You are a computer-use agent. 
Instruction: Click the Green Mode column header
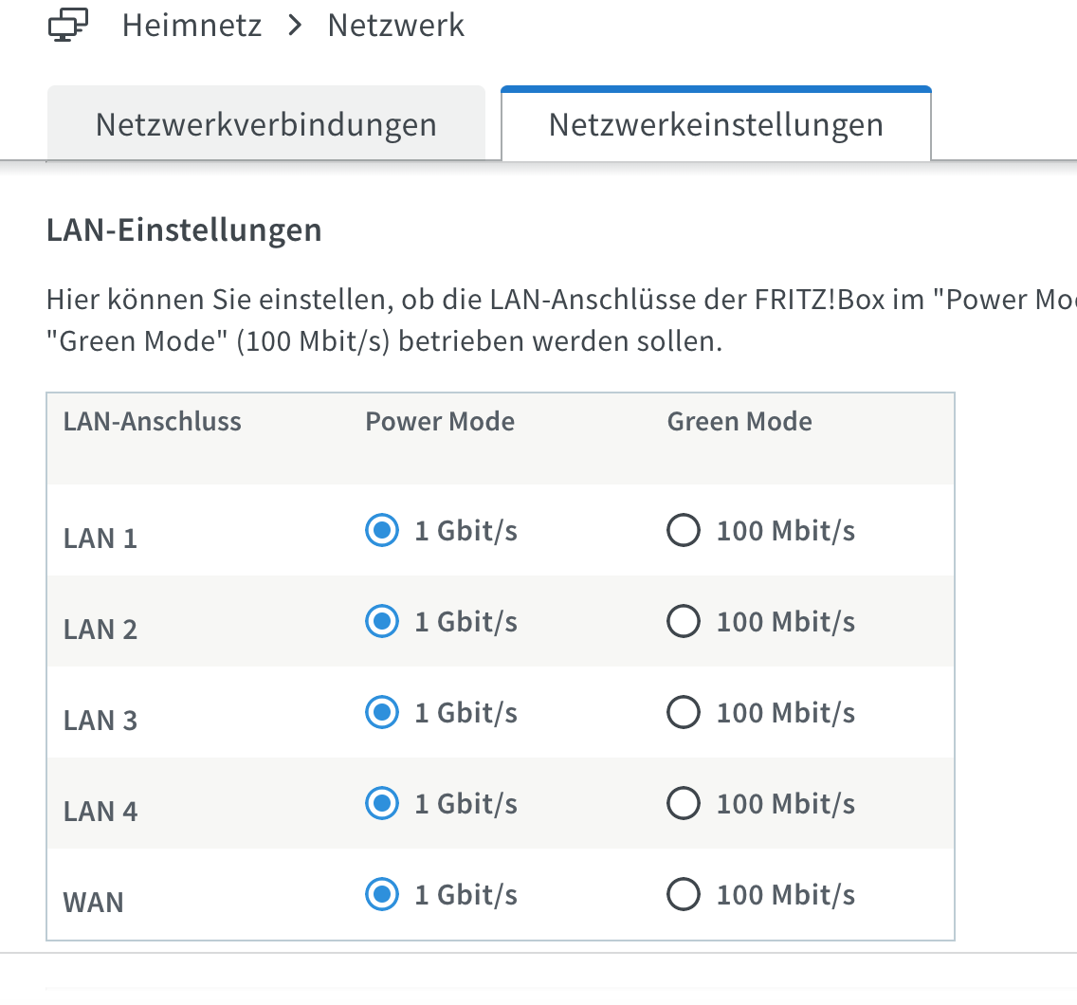[739, 422]
